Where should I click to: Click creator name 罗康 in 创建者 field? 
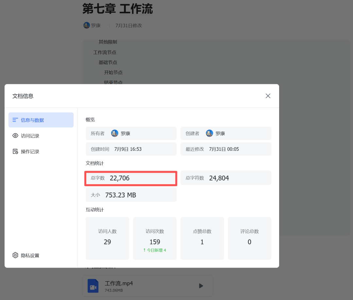coord(220,133)
